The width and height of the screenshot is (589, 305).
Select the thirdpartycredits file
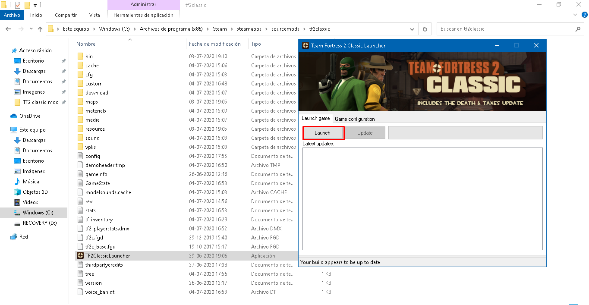click(x=104, y=265)
